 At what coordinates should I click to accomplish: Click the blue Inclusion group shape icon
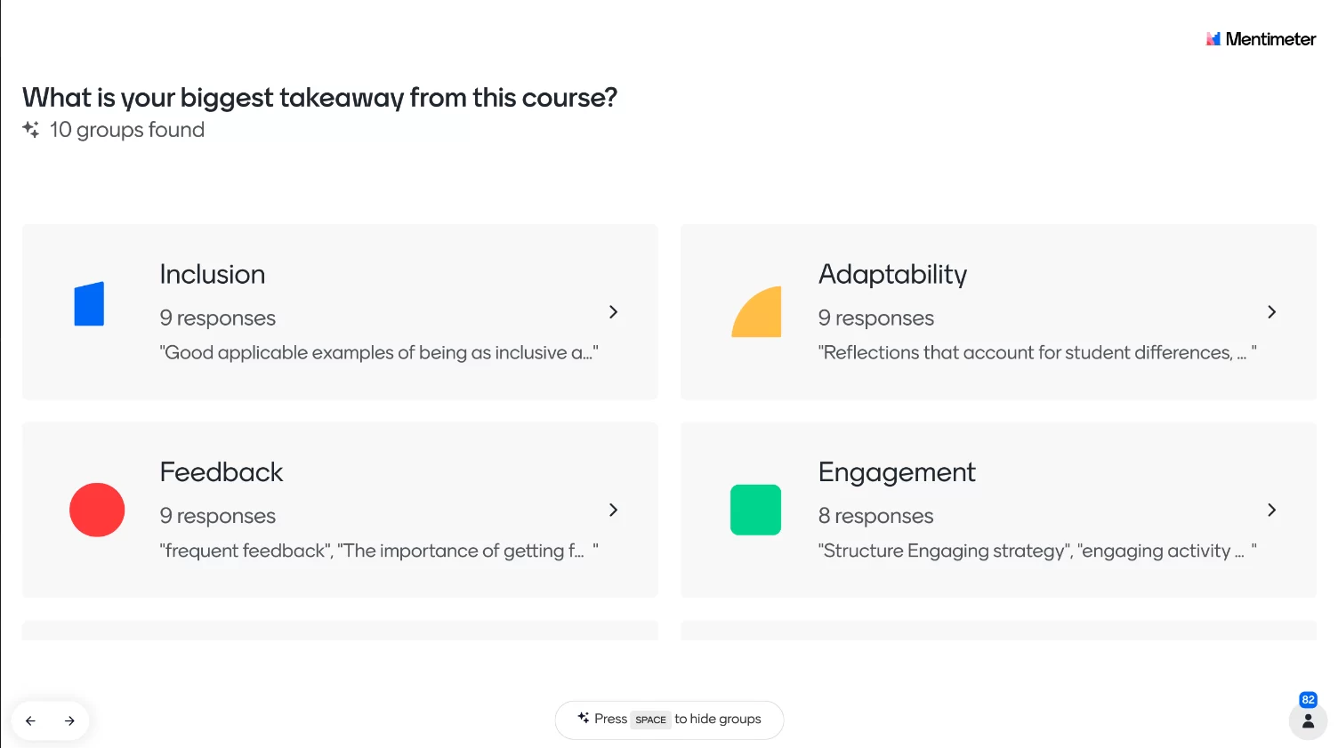(89, 303)
